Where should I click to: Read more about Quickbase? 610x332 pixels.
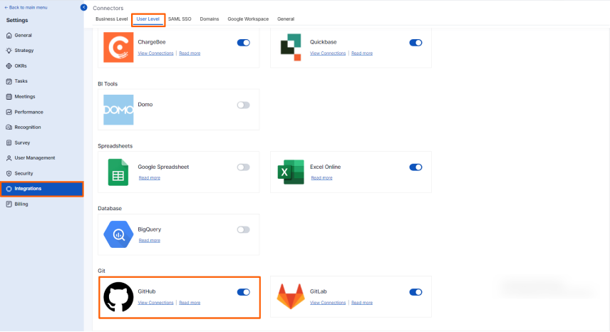(x=362, y=53)
